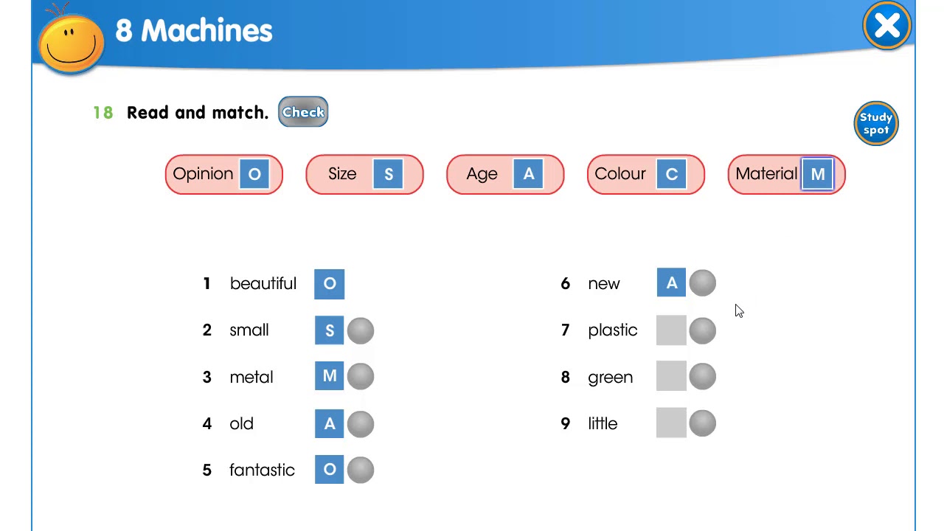The width and height of the screenshot is (944, 531).
Task: Select the Opinion O letter tile
Action: point(254,175)
